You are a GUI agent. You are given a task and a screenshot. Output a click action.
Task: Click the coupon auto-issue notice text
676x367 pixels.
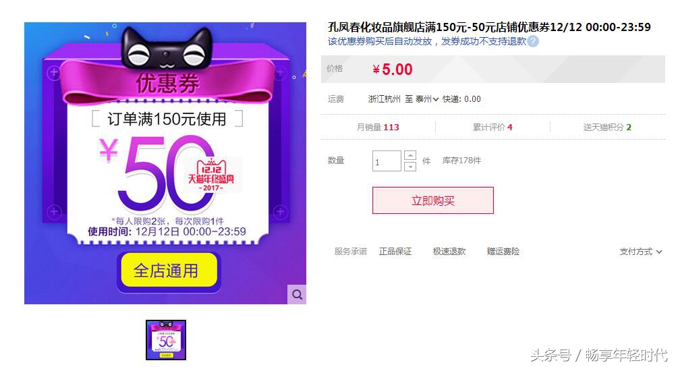427,41
